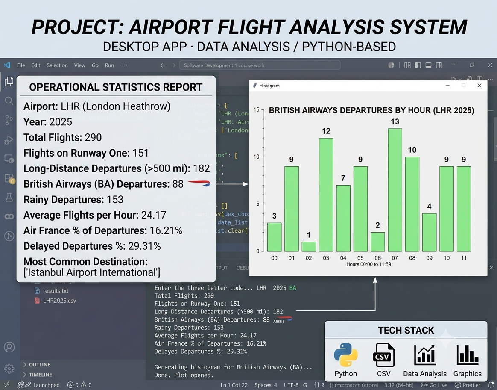The image size is (497, 390).
Task: Open the Manage gear settings icon
Action: tap(9, 369)
